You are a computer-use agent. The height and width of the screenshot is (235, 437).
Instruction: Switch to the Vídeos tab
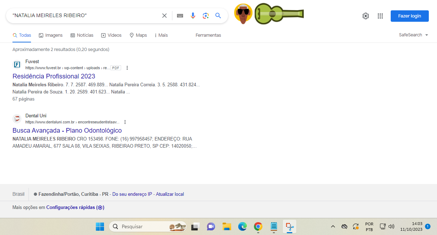[x=111, y=35]
